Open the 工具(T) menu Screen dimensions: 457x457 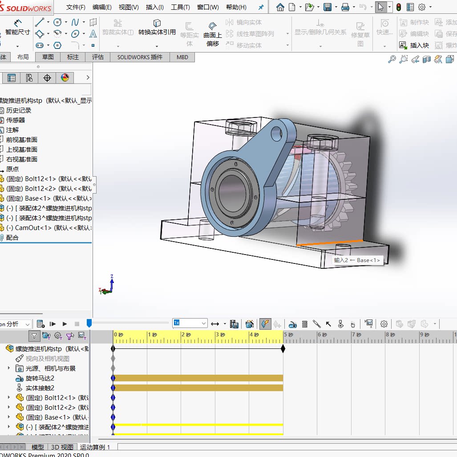point(180,7)
